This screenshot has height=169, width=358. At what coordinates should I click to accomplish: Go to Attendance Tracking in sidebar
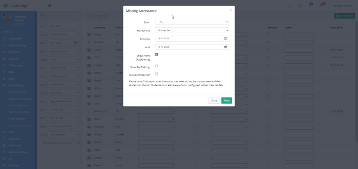20,99
